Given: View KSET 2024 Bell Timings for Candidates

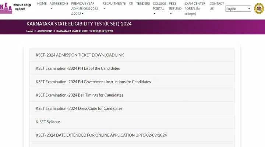Looking at the screenshot, I should click(79, 95).
